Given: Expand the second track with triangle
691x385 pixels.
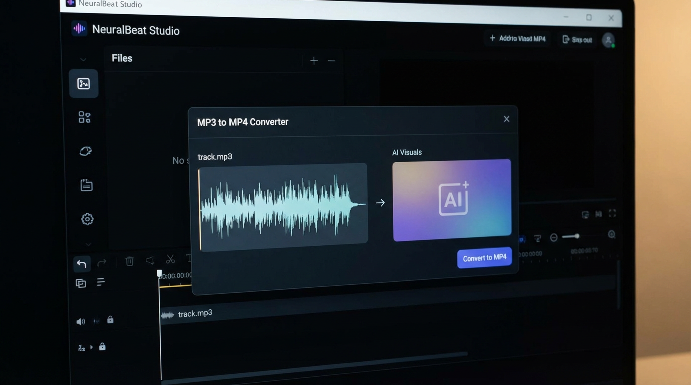Looking at the screenshot, I should coord(91,347).
